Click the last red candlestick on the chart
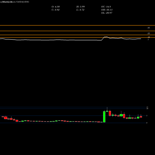Screen dimensions: 155x155 (141, 117)
